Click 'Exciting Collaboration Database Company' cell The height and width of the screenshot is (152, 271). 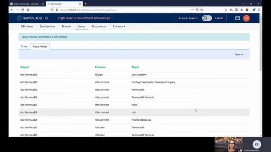pyautogui.click(x=153, y=82)
